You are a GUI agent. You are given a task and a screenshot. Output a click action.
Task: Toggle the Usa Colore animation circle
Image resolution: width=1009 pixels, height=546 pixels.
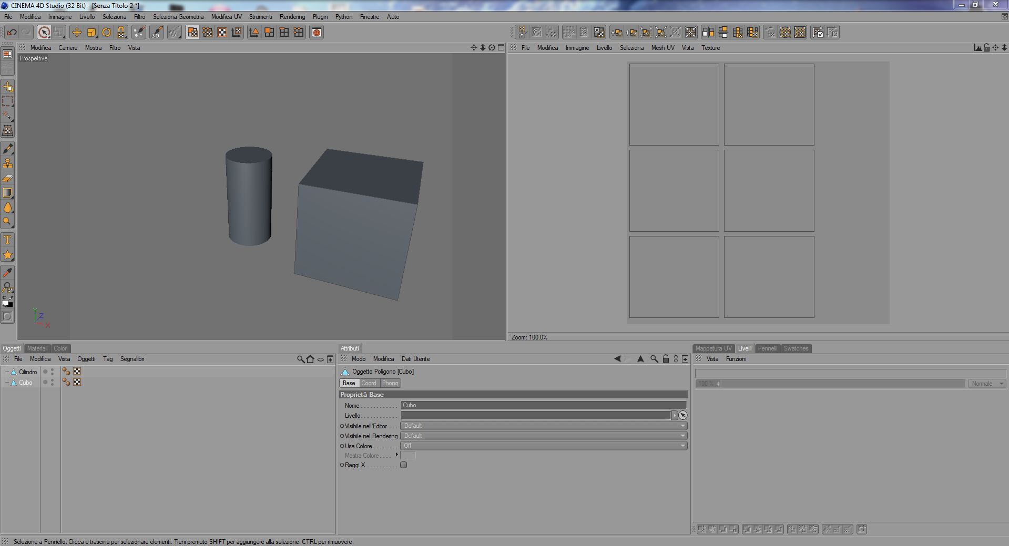click(x=342, y=446)
